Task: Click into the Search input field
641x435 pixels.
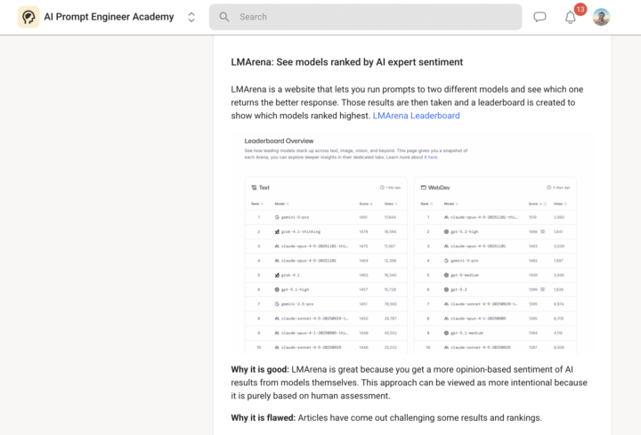Action: [x=374, y=17]
